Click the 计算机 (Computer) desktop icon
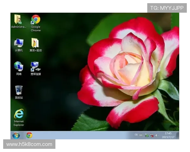This screenshot has width=190, height=152. pos(19,43)
